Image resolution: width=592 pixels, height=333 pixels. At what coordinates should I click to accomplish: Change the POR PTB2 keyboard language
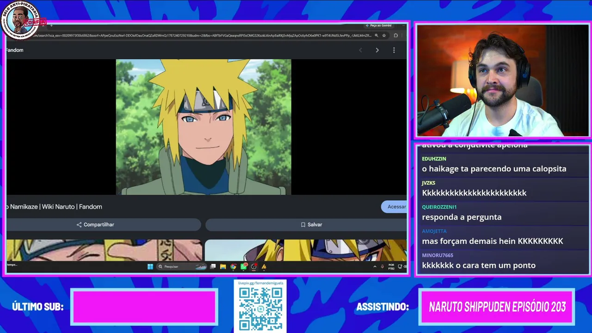click(391, 267)
